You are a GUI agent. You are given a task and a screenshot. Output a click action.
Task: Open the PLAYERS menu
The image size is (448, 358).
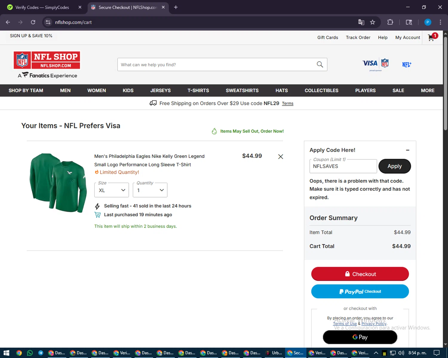(365, 90)
